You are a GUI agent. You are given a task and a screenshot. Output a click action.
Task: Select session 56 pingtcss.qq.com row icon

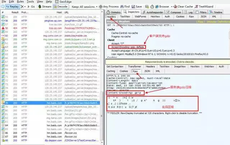click(3, 21)
